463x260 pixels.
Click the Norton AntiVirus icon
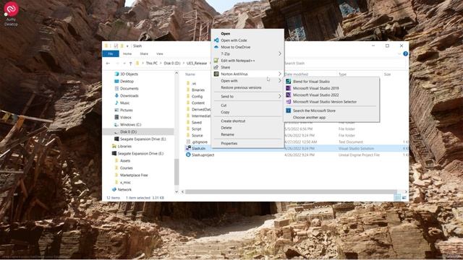(x=216, y=74)
